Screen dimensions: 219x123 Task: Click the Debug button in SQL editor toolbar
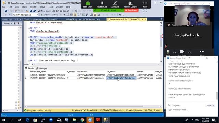[x=55, y=15]
